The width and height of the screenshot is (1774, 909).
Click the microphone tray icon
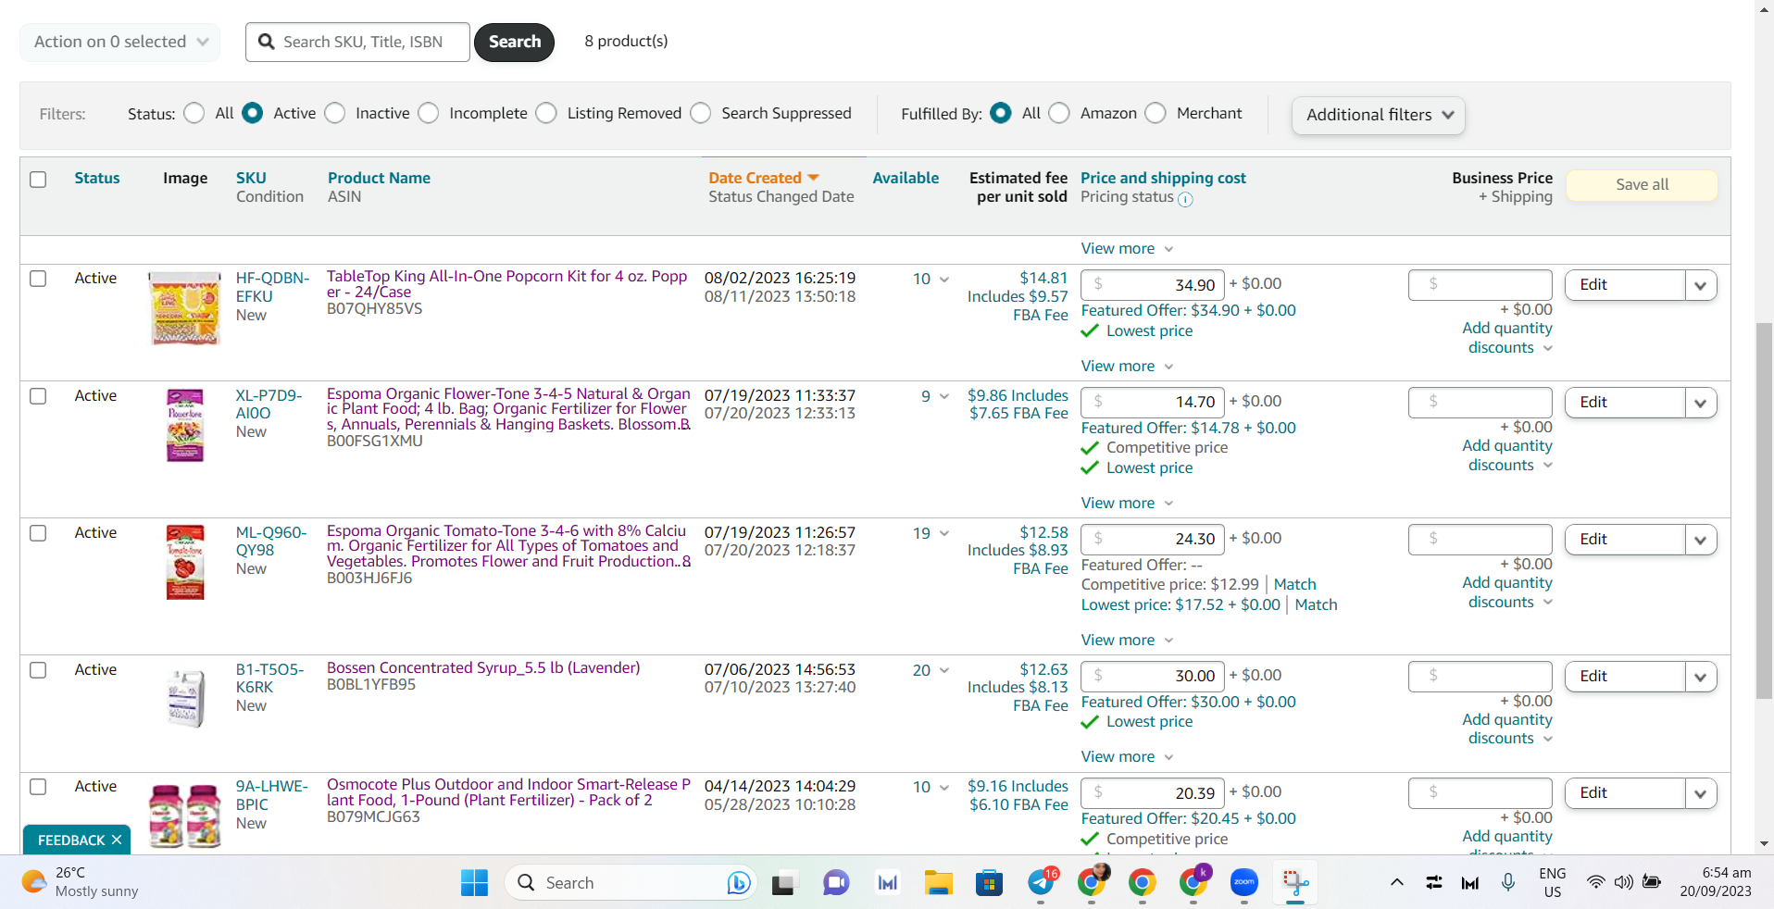coord(1508,882)
